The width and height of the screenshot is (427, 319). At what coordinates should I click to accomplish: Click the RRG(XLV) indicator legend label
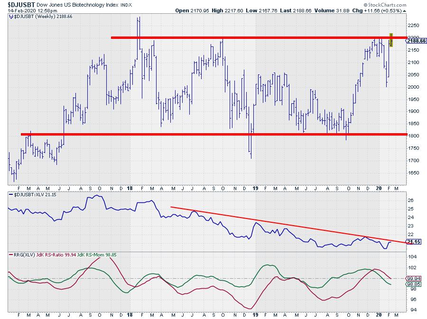22,255
